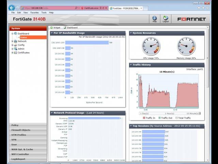Click the FortiGate tab favicon
The height and width of the screenshot is (164, 218).
click(x=111, y=8)
